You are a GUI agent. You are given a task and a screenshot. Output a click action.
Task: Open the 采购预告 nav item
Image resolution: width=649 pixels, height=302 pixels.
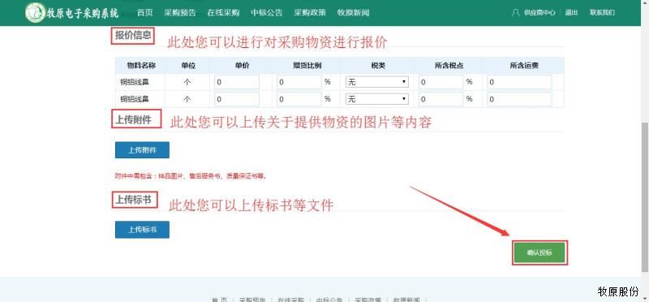[x=180, y=13]
